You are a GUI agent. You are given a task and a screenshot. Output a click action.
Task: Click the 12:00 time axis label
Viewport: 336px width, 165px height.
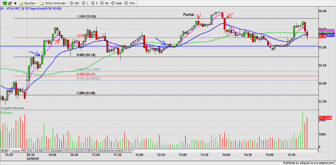(x=139, y=155)
